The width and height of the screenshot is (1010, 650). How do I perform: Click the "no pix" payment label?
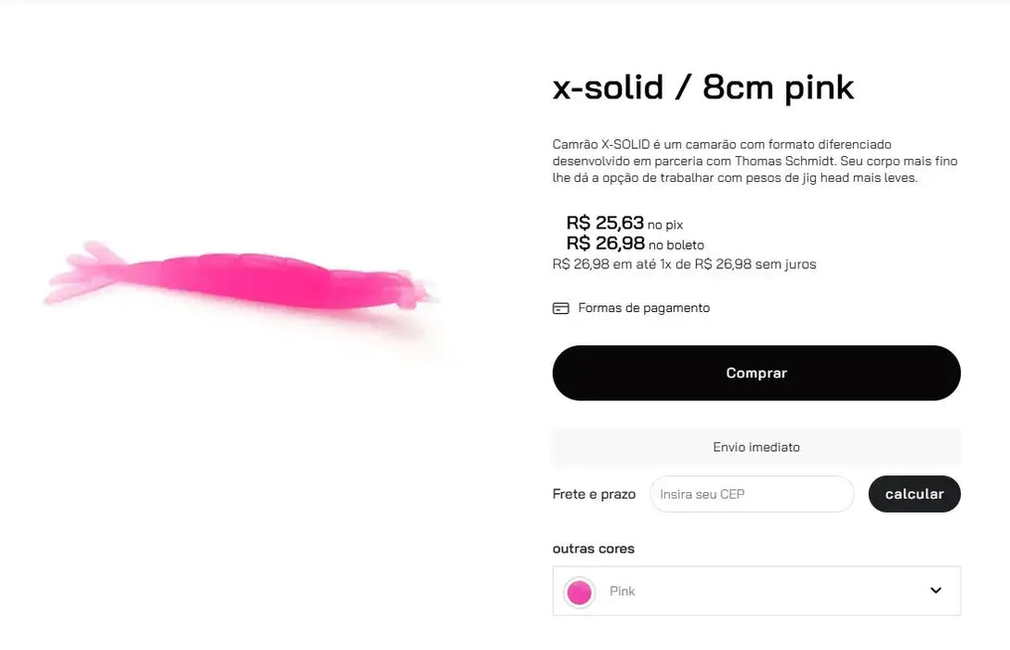click(x=665, y=225)
